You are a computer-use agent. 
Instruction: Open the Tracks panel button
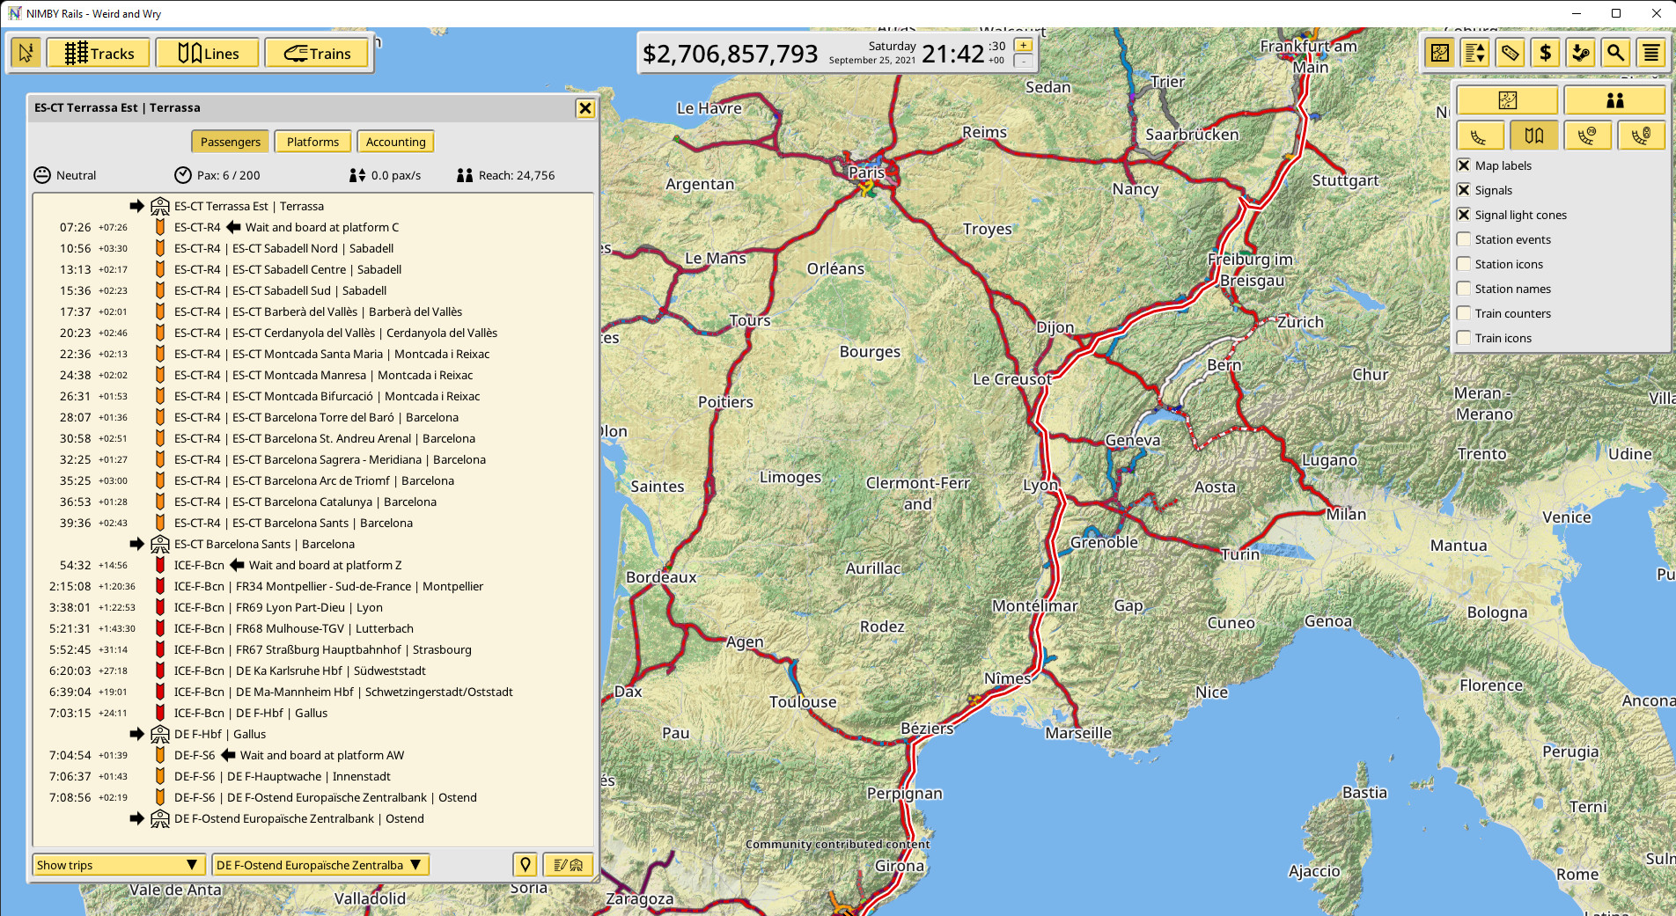tap(98, 52)
